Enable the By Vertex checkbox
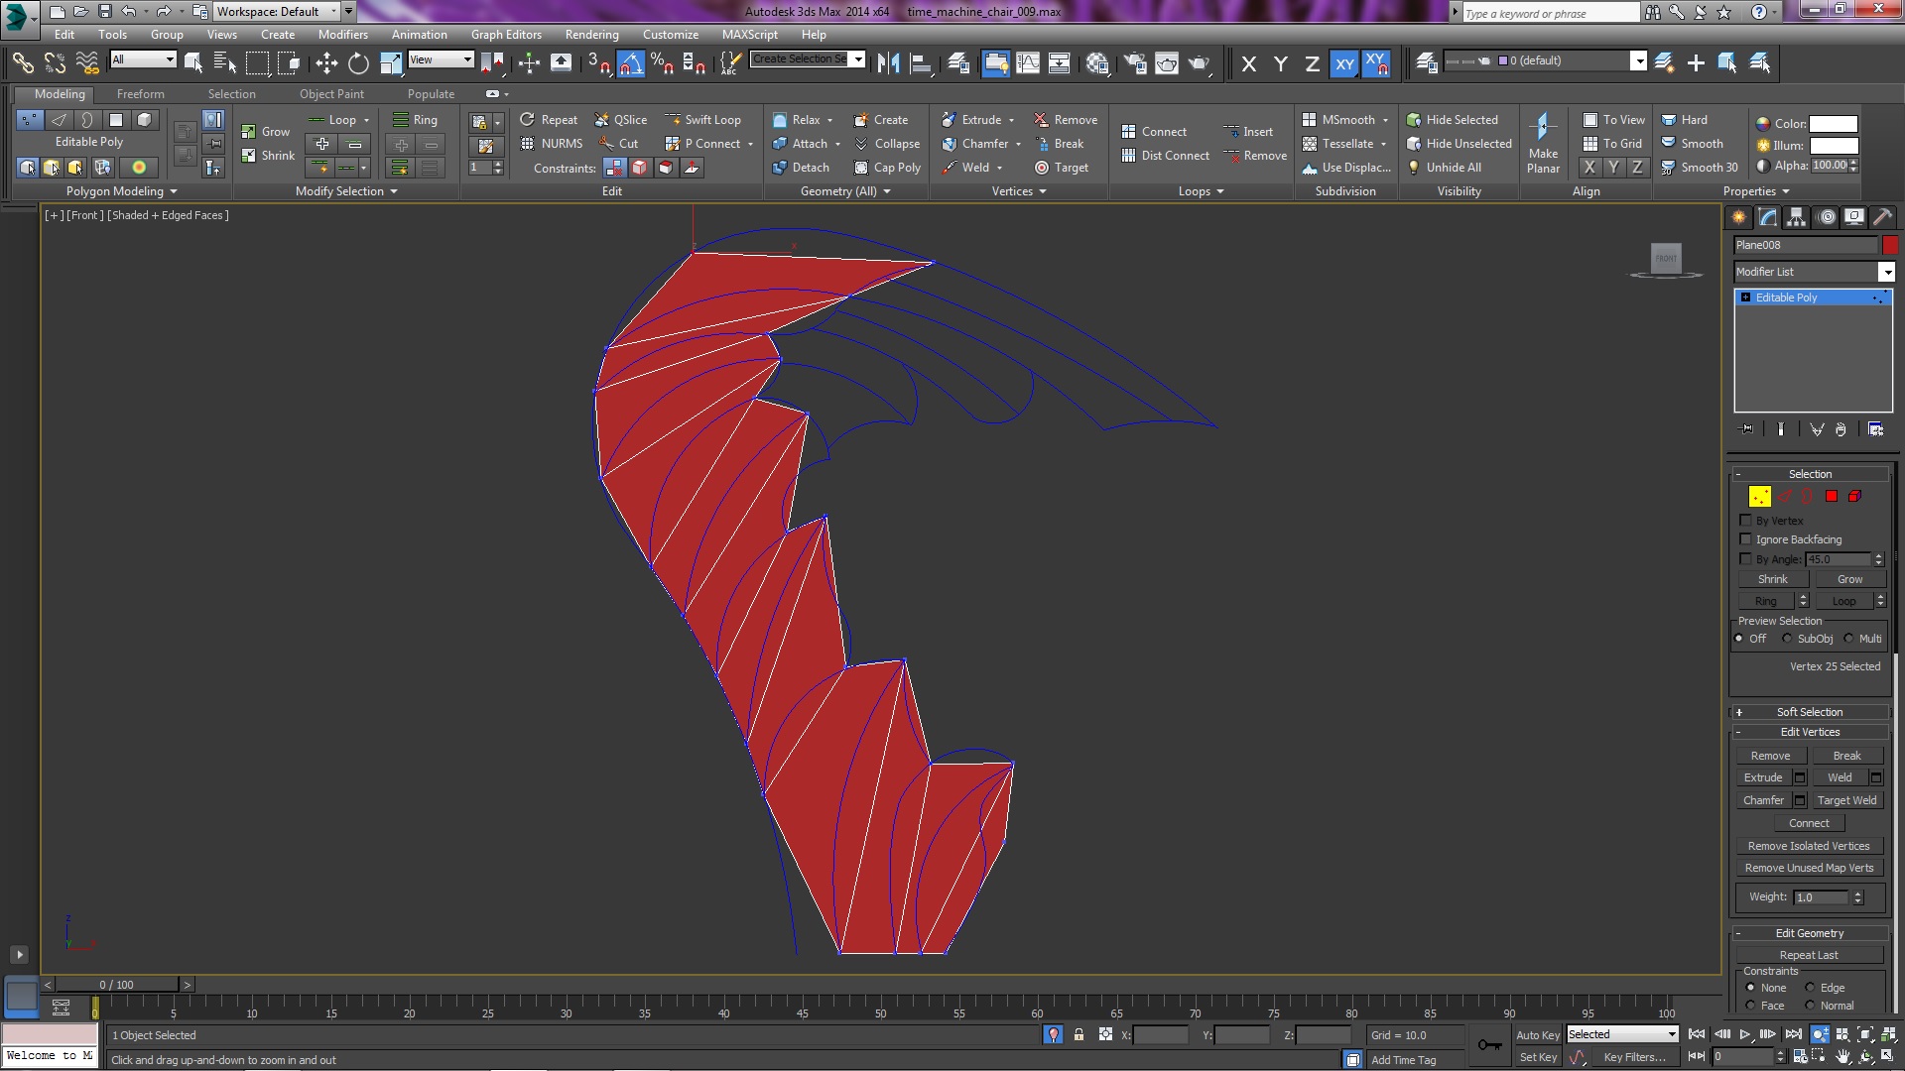 1745,521
